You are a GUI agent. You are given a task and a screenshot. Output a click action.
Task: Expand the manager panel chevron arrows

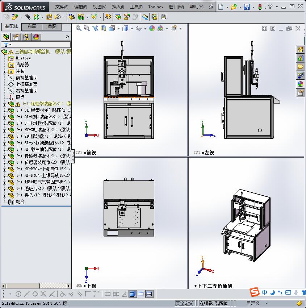click(67, 37)
